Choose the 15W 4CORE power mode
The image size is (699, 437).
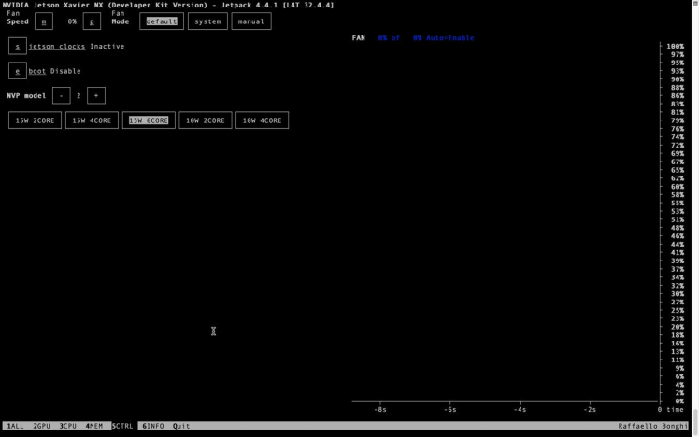tap(92, 120)
